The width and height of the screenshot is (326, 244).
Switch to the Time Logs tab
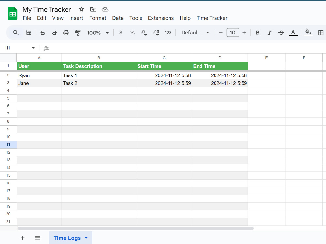click(67, 238)
